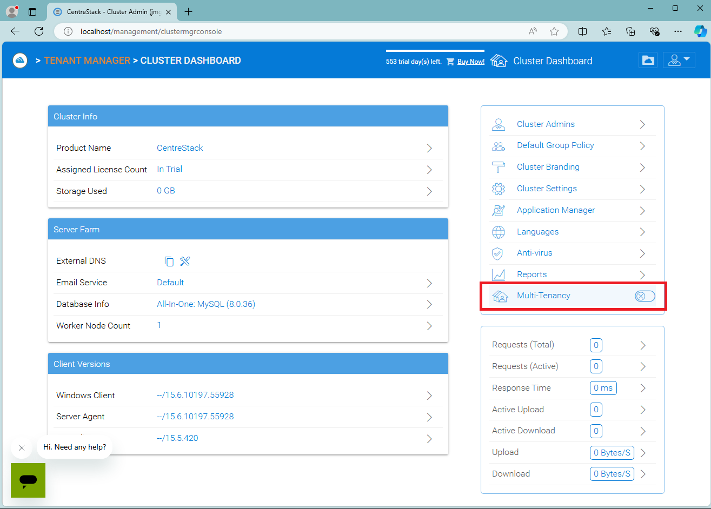The height and width of the screenshot is (509, 711).
Task: Open the Cluster Admins link
Action: coord(546,124)
